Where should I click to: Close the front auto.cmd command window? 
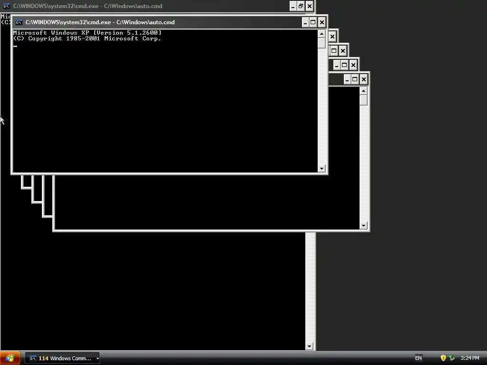coord(322,22)
